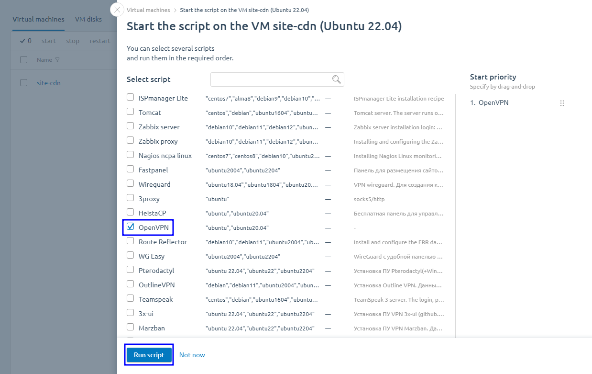Screen dimensions: 592x374
Task: Select the site-cdn VM row checkbox
Action: pos(24,83)
